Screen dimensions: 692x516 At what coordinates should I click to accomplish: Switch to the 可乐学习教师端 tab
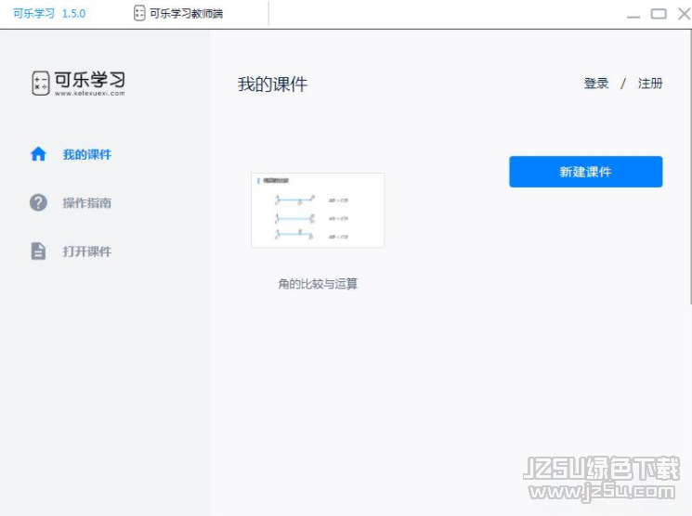(x=178, y=13)
